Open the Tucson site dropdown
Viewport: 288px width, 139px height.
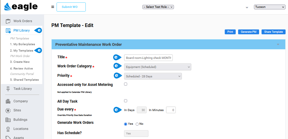[x=270, y=7]
